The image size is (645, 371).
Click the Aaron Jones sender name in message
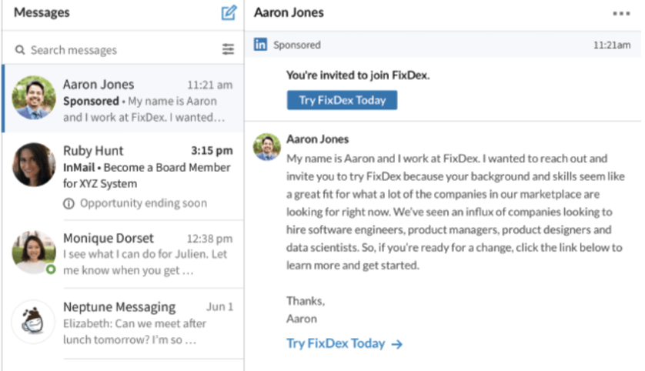[317, 139]
